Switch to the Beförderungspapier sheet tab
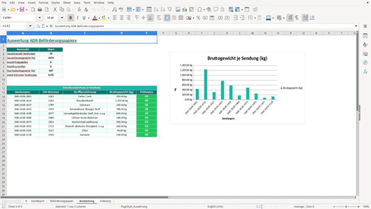 [x=62, y=201]
